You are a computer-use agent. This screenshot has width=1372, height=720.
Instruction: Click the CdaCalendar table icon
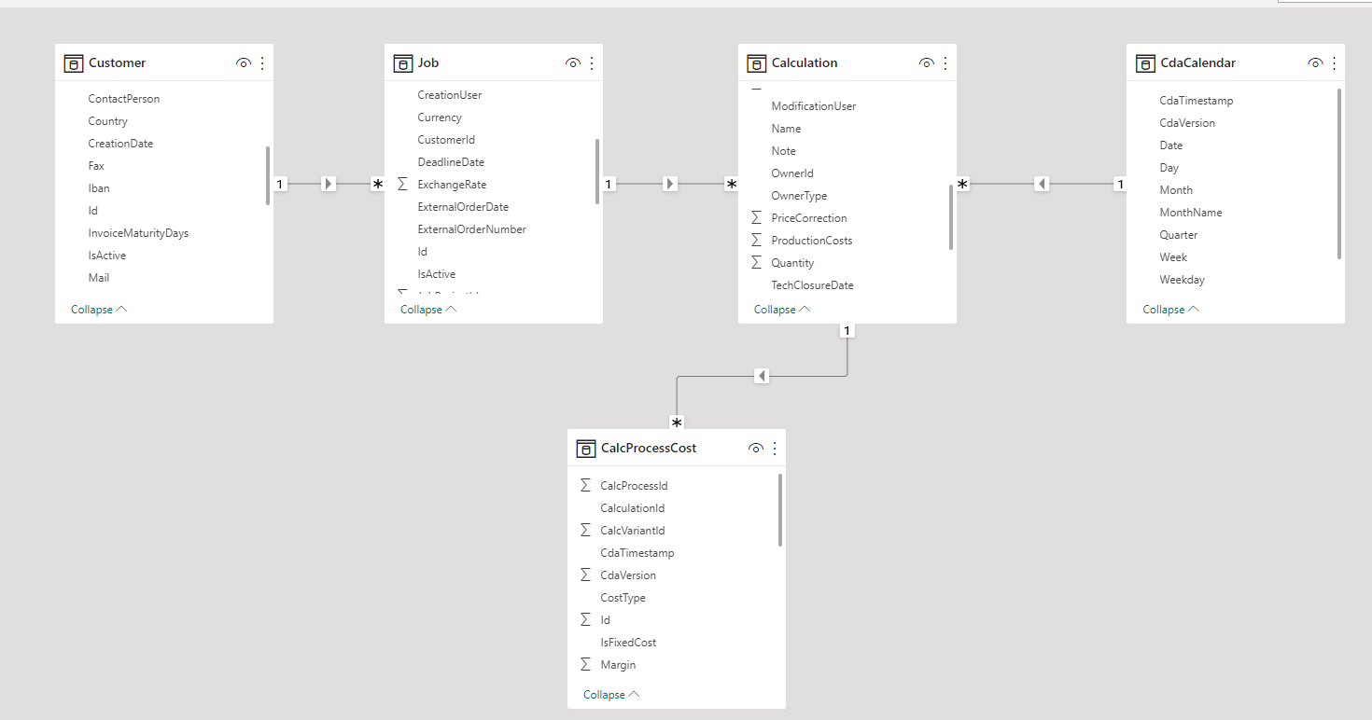[x=1145, y=63]
